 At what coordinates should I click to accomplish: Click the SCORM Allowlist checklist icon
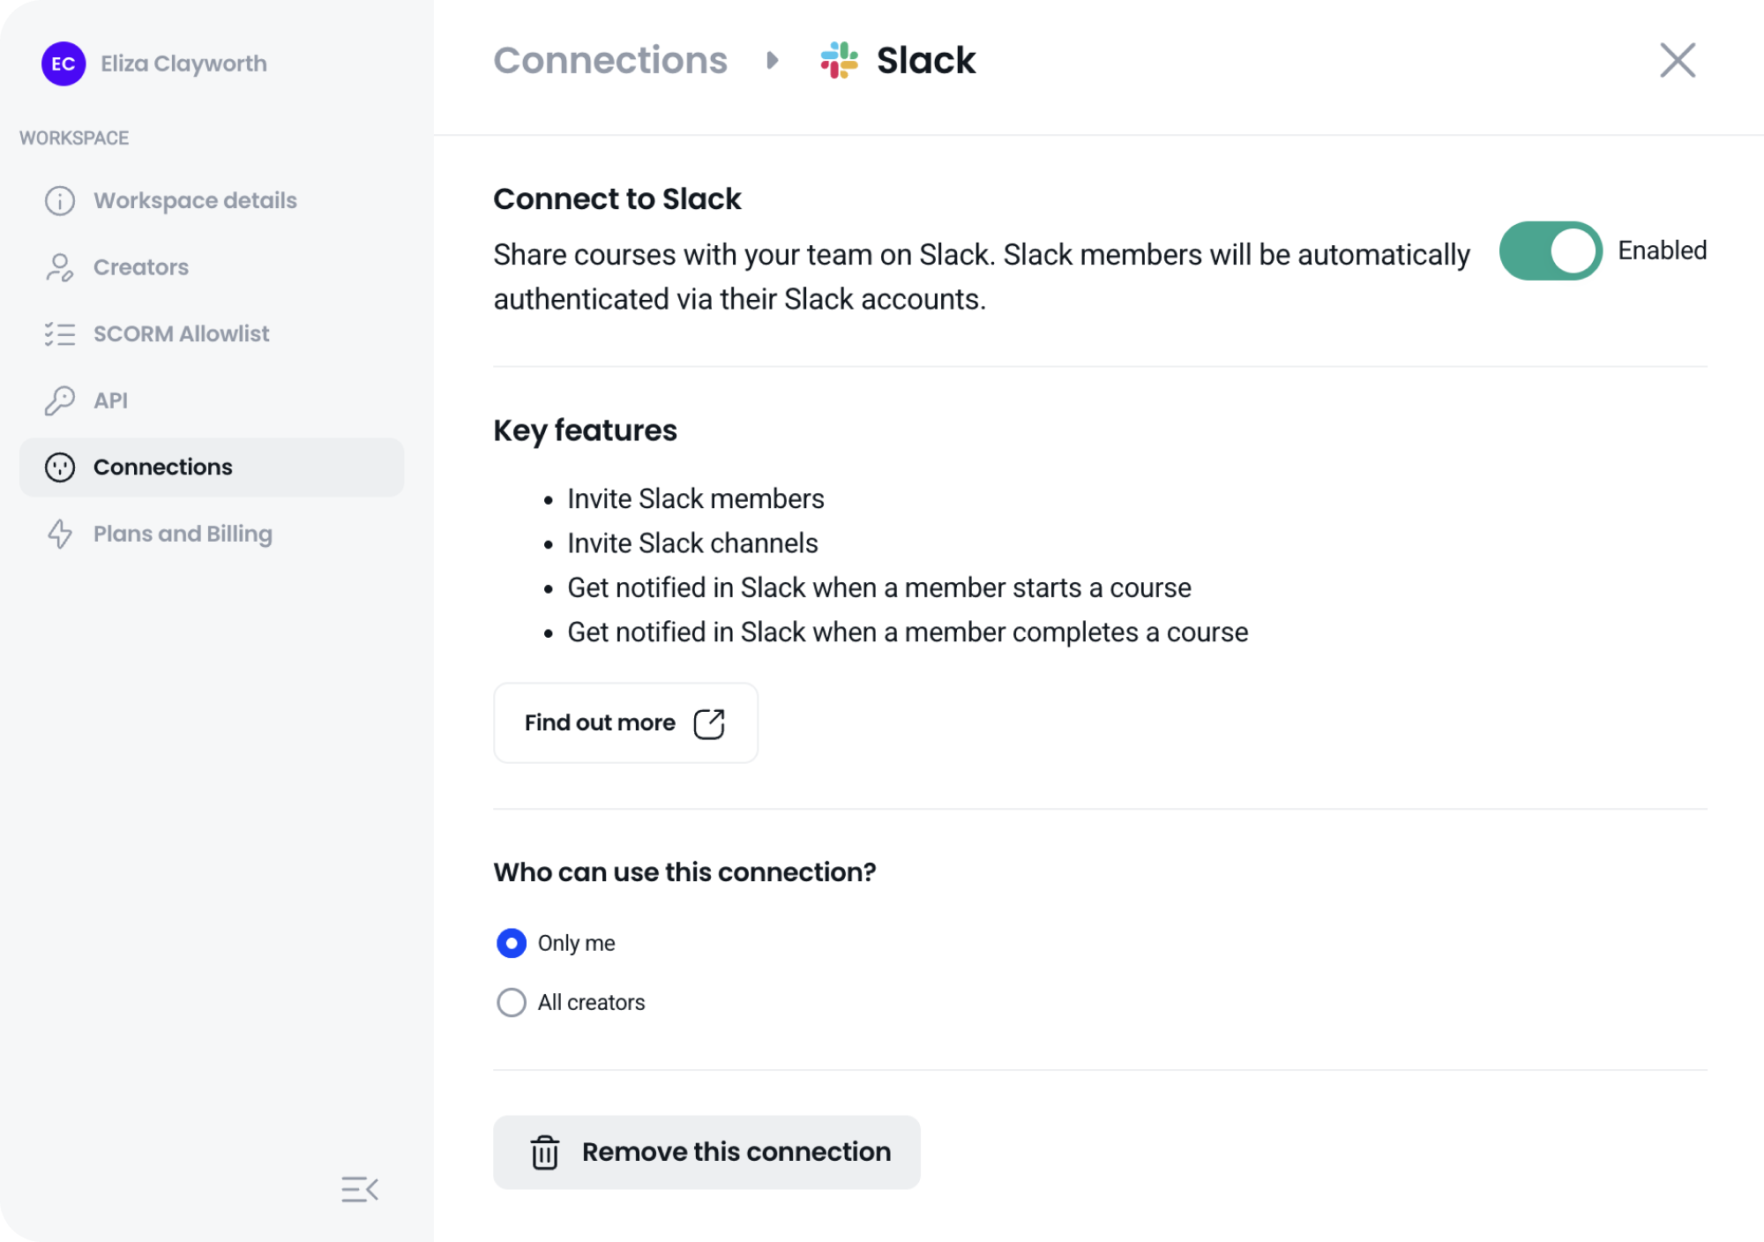tap(60, 333)
